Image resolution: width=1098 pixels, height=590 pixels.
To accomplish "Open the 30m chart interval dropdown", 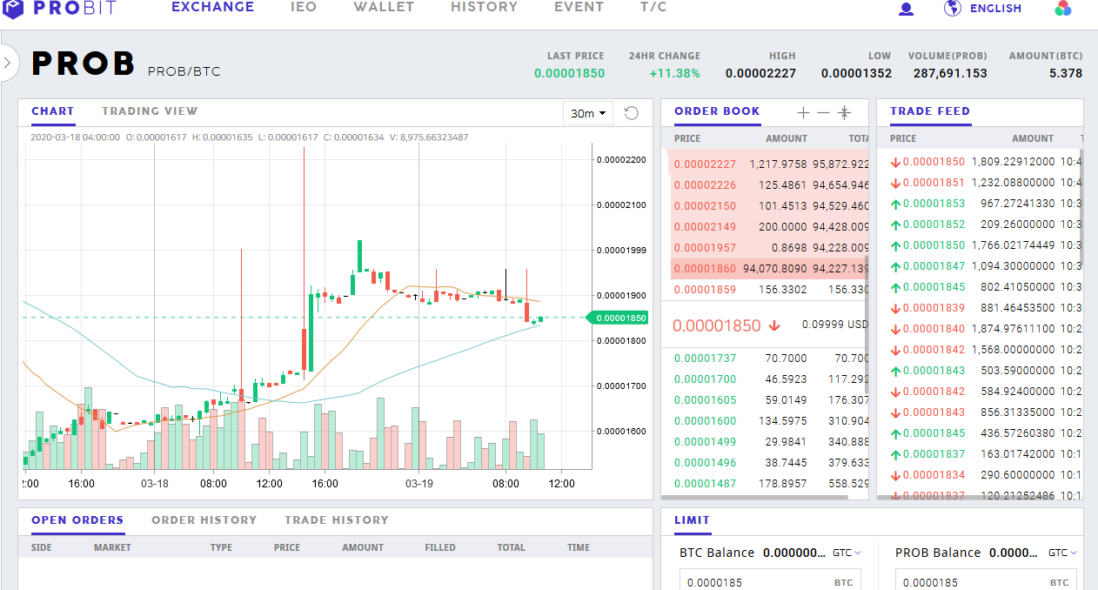I will pyautogui.click(x=588, y=113).
